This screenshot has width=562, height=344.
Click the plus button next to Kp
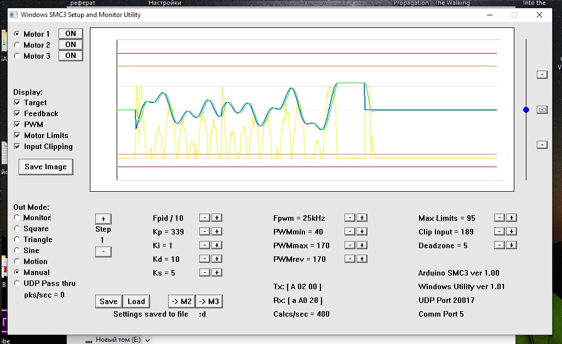[217, 232]
